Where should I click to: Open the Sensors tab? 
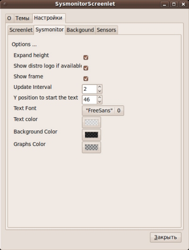(x=106, y=30)
